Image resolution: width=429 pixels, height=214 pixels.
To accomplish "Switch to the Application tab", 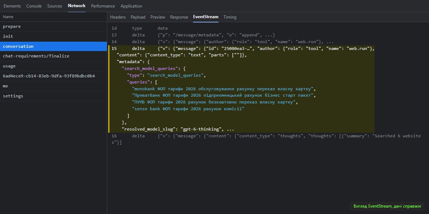I will [x=131, y=6].
